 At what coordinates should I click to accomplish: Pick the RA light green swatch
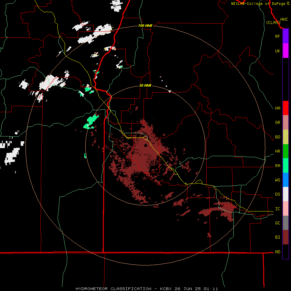tap(286, 166)
